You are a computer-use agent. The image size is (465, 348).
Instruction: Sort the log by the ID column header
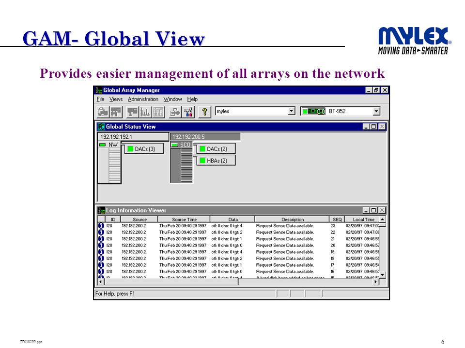113,219
